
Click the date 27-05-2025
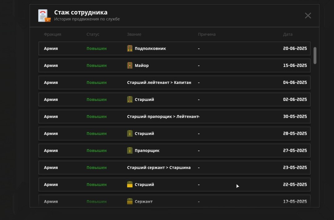[295, 151]
